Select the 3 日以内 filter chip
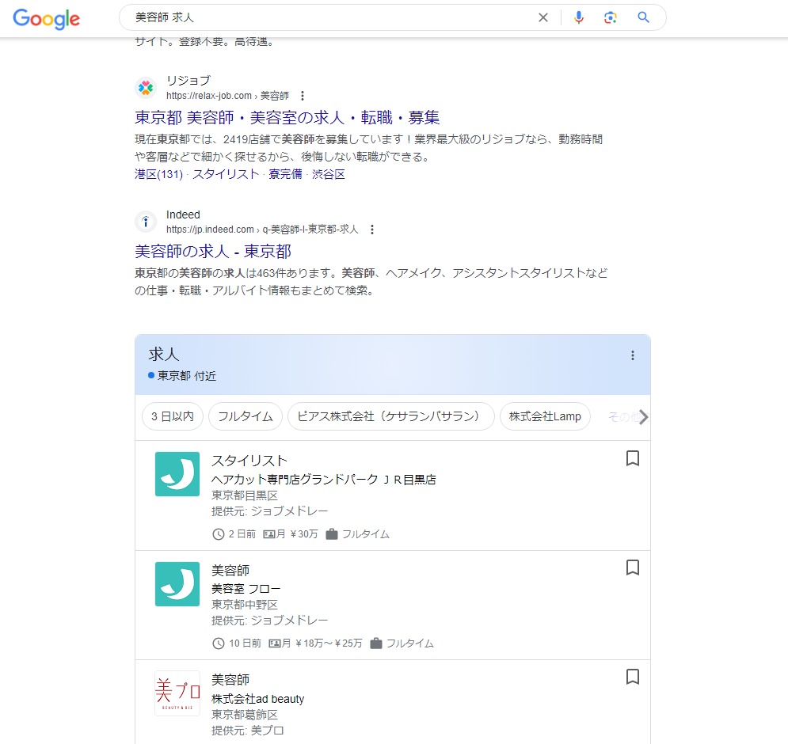 pos(173,416)
